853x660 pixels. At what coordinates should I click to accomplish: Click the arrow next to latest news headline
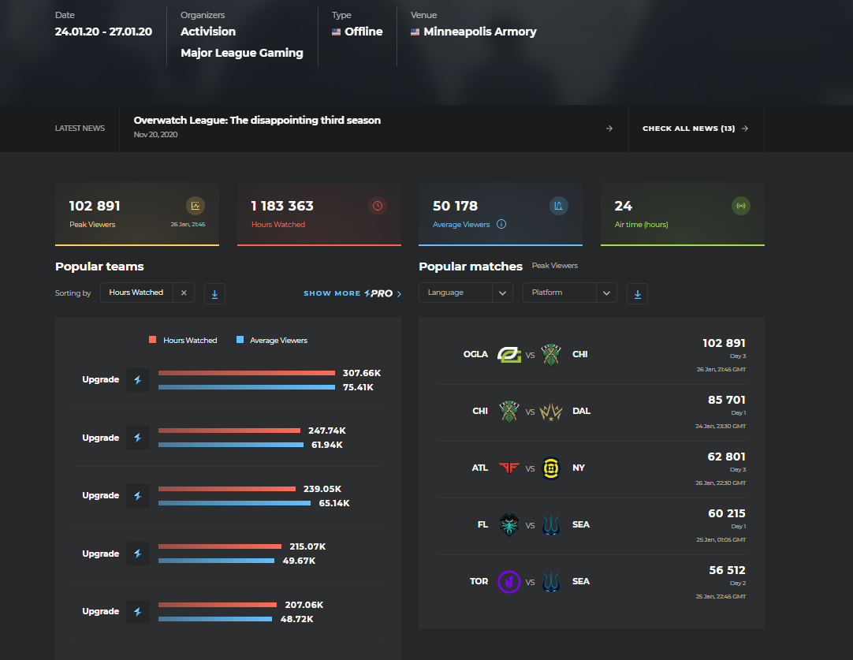609,129
